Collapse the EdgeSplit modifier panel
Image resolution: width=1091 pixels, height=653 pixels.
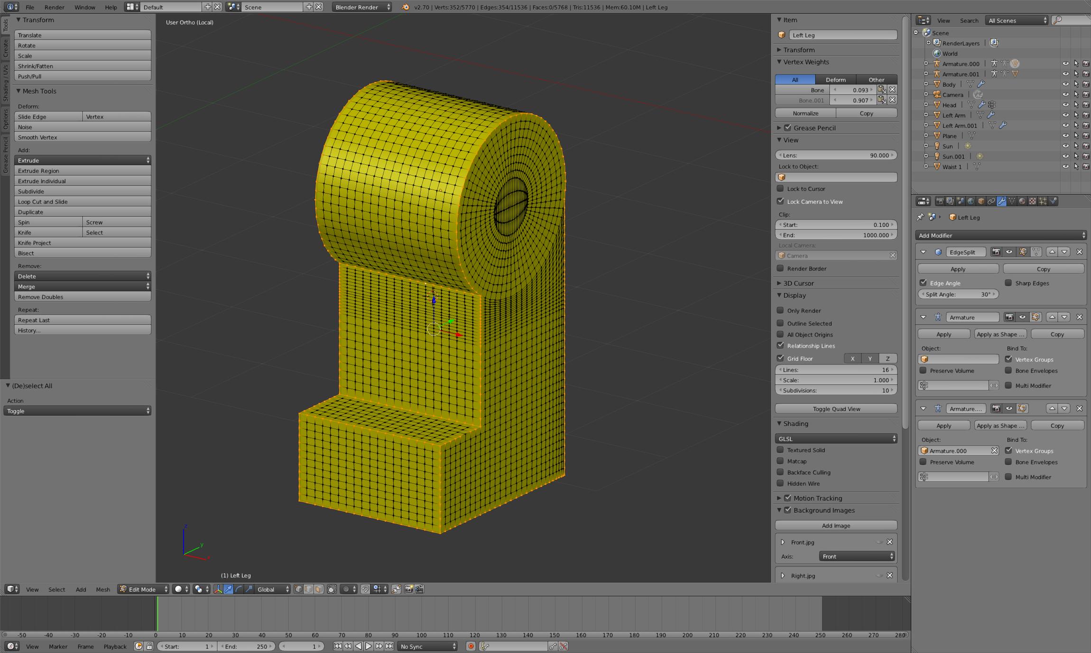click(923, 252)
